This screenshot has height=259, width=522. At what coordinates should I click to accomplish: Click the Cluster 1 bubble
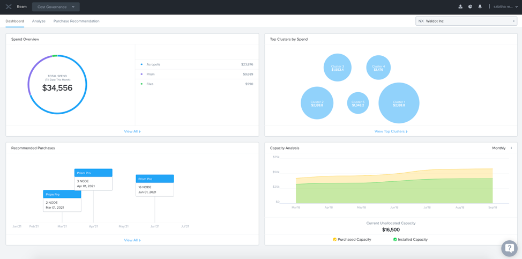pyautogui.click(x=399, y=103)
